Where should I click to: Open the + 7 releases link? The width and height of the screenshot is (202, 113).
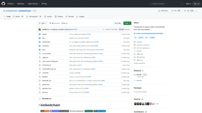(138, 81)
